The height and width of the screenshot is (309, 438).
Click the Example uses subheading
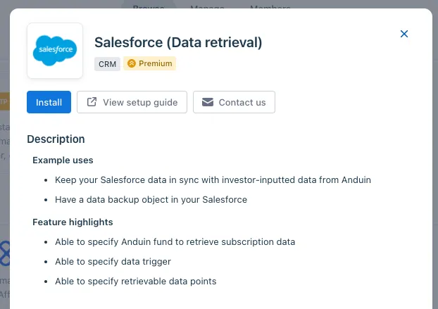click(x=63, y=160)
